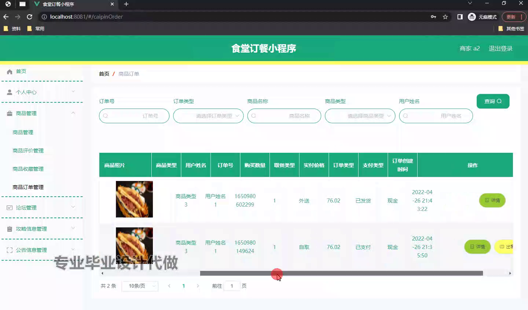Select 商品管理 submenu item
Screen dimensions: 528x310
click(23, 132)
